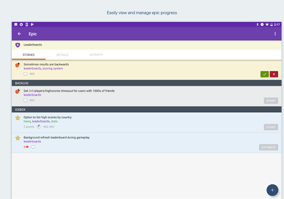Image resolution: width=284 pixels, height=199 pixels.
Task: Accept story with green checkmark button
Action: (x=265, y=74)
